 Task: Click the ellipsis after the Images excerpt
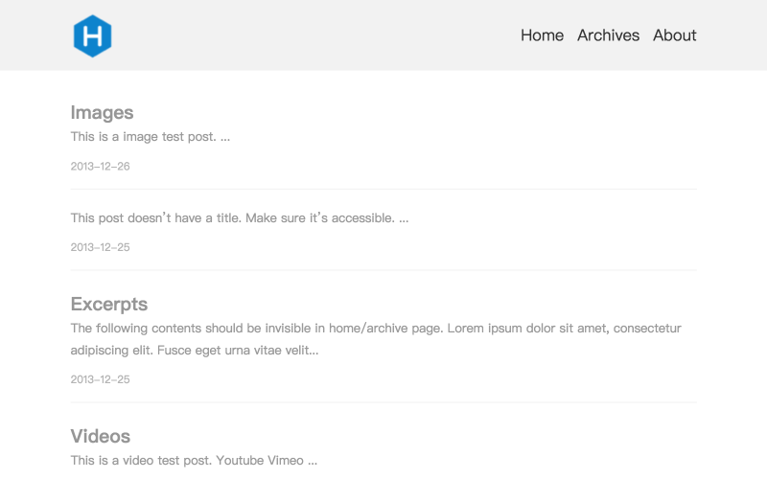[225, 137]
